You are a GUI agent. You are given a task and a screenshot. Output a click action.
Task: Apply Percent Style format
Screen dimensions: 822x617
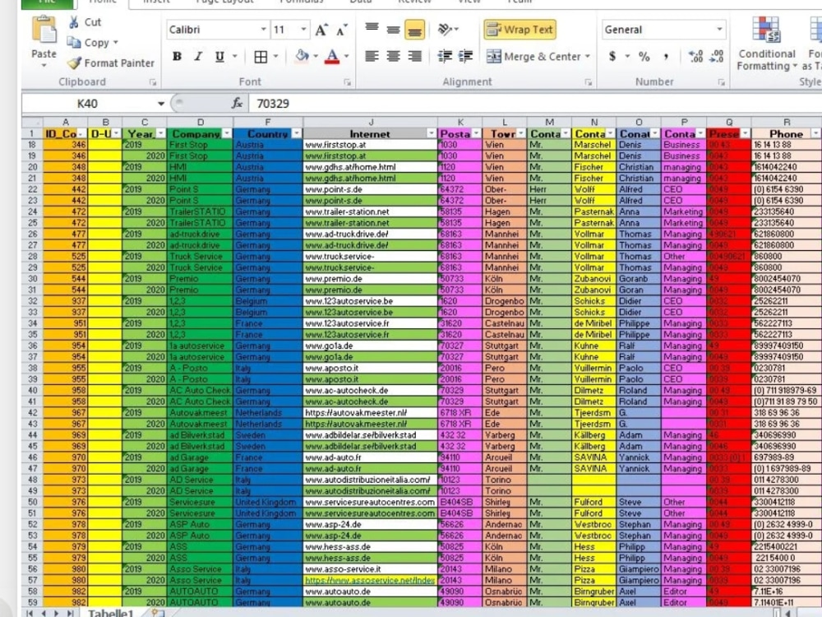pos(644,56)
